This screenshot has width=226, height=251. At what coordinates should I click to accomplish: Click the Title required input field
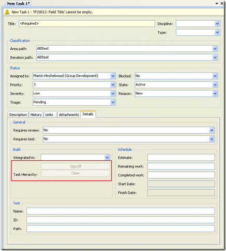click(87, 24)
